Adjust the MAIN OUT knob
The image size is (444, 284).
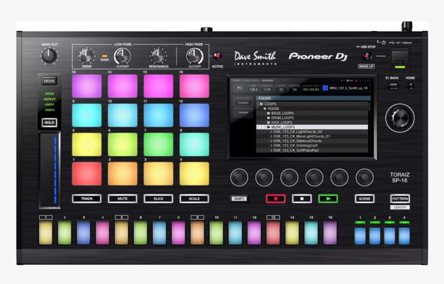49,56
